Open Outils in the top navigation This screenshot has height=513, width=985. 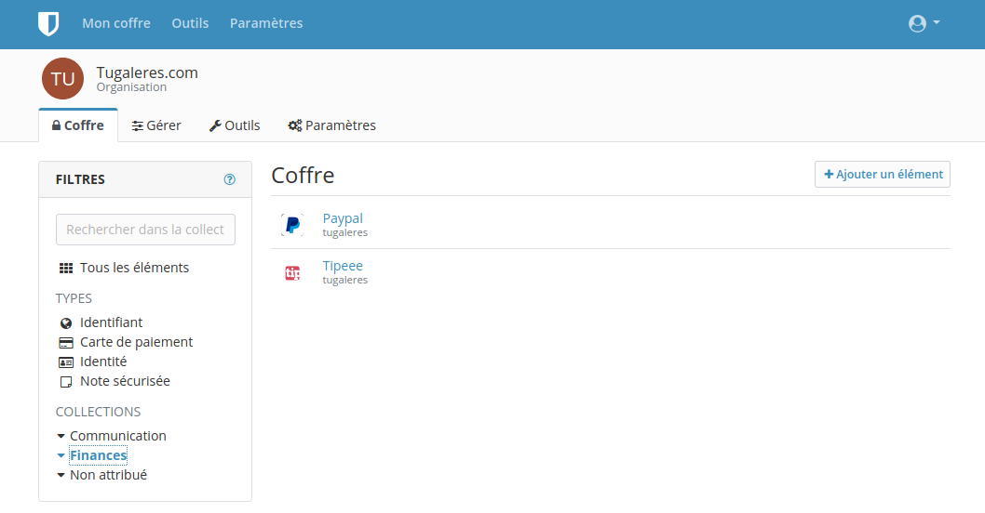click(190, 23)
